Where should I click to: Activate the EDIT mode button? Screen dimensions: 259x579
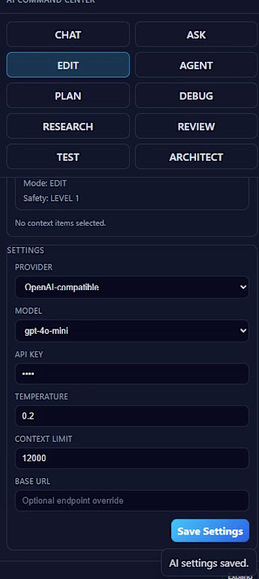(68, 65)
